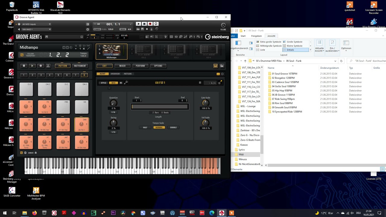Viewport: 386px width, 217px height.
Task: Turn the Quantize knob
Action: point(113,103)
